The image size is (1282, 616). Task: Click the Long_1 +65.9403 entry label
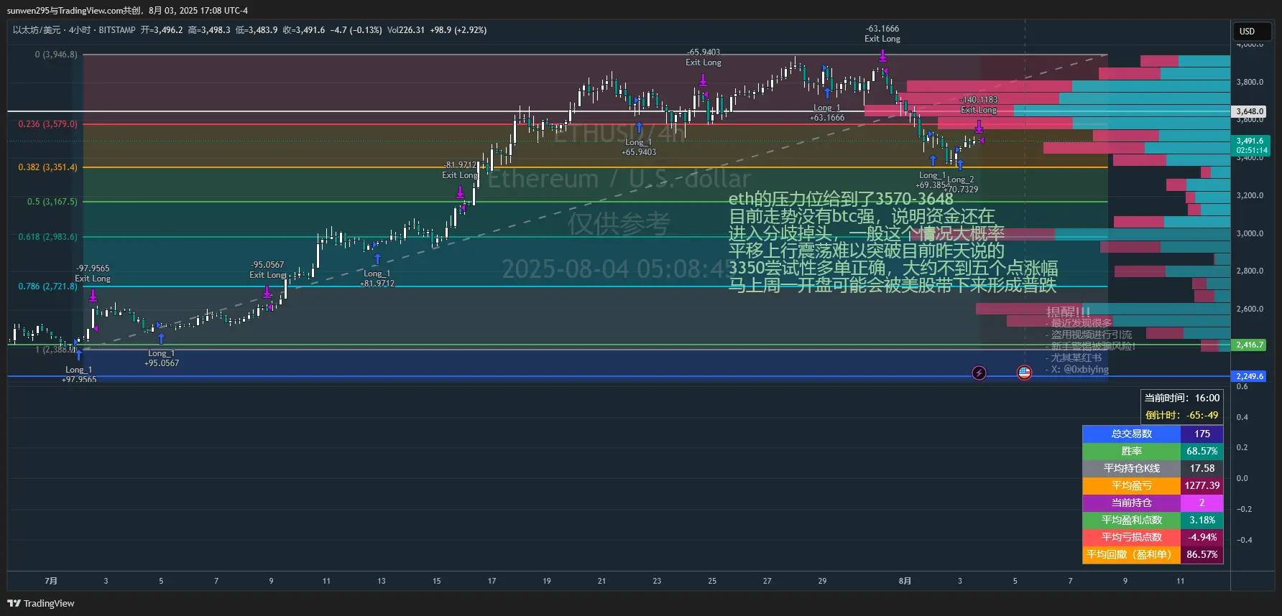click(639, 147)
